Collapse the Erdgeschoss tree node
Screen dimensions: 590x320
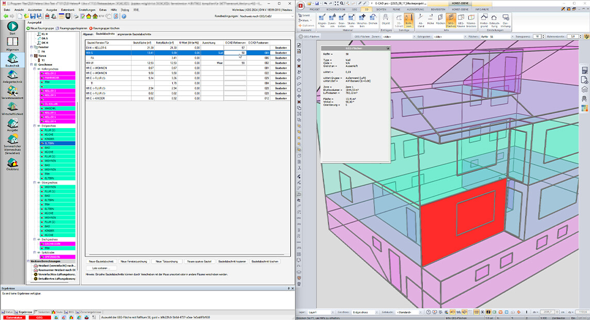pos(35,126)
